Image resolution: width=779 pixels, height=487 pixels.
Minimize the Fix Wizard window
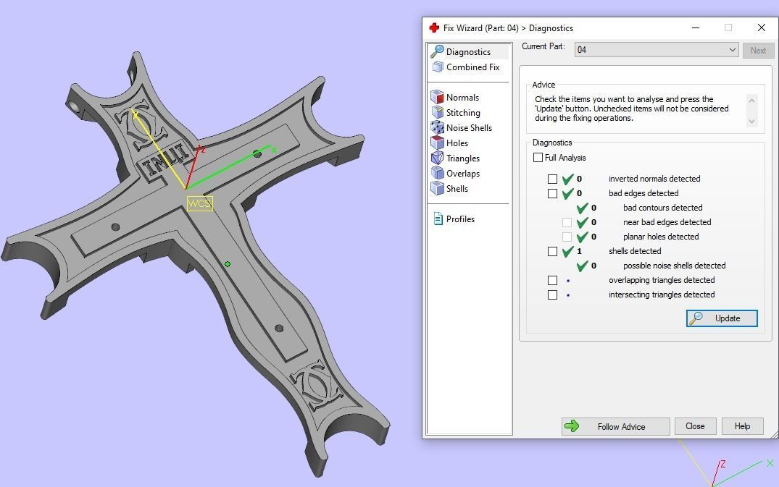(x=696, y=27)
